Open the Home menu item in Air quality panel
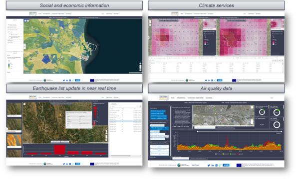 click(x=173, y=98)
